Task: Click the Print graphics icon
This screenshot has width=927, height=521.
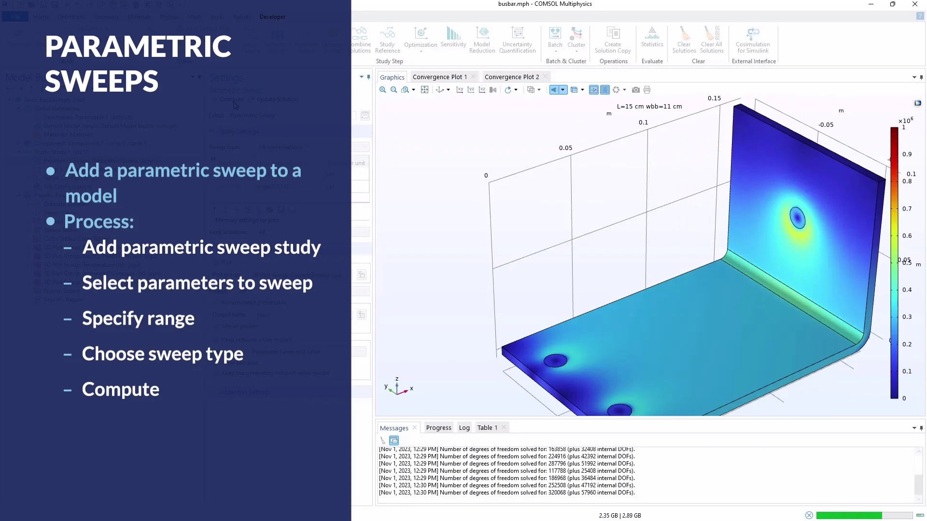Action: pos(647,90)
